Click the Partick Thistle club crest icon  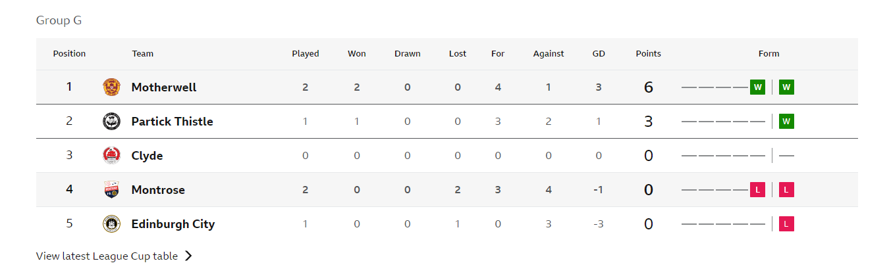(111, 121)
